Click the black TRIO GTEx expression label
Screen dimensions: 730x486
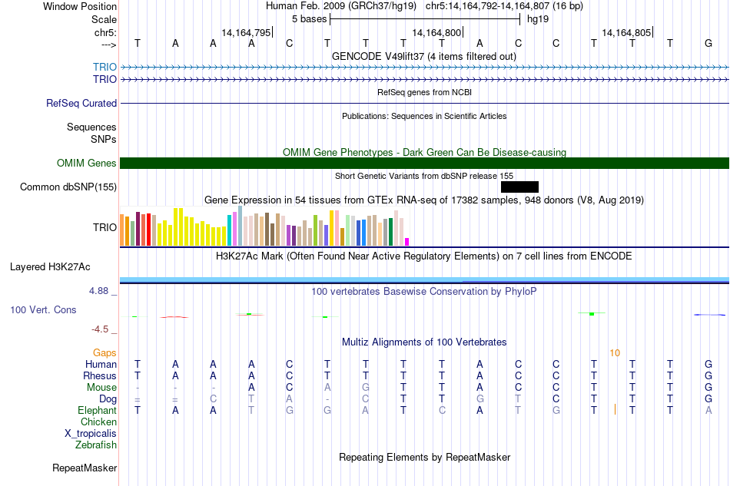105,227
